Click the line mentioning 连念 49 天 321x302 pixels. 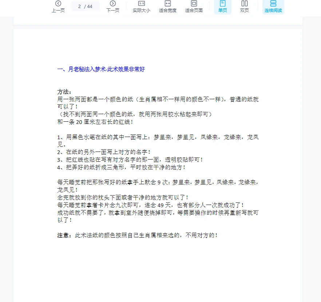point(150,205)
